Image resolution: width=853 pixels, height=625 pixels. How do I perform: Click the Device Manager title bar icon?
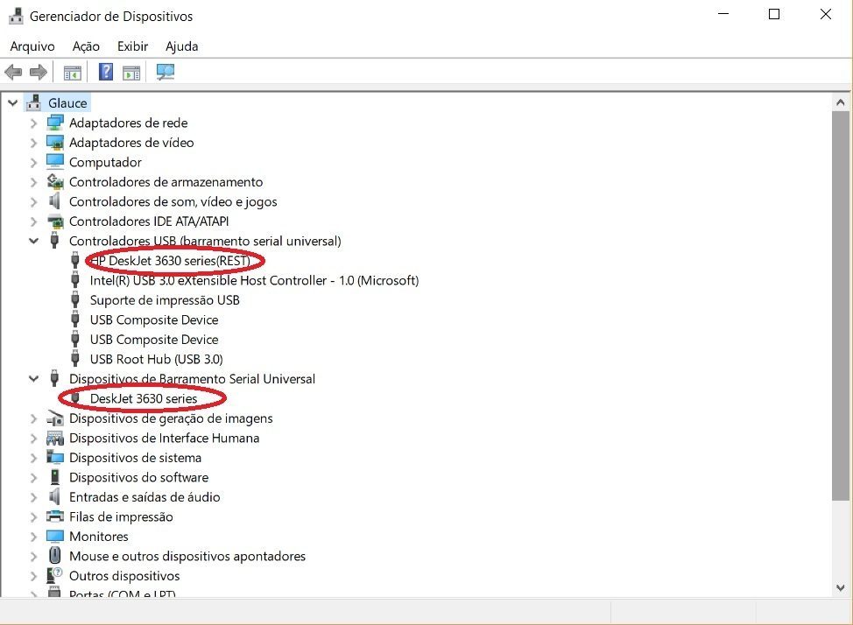tap(16, 16)
